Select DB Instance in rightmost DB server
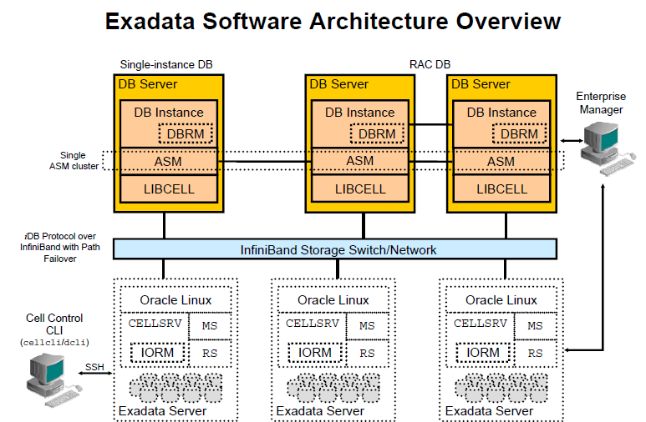The height and width of the screenshot is (422, 646). click(x=501, y=123)
